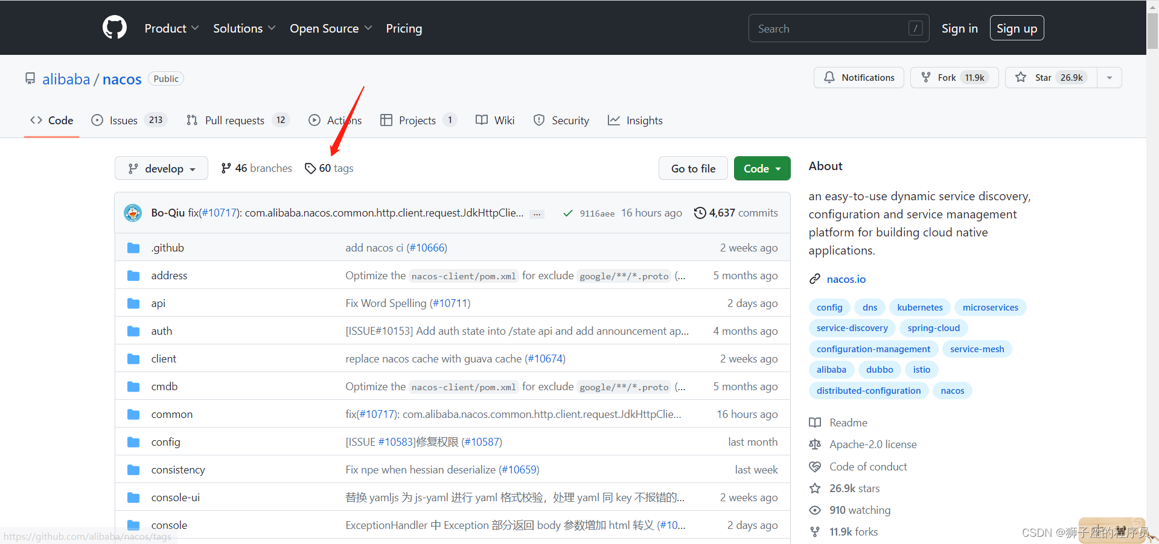Focus the Search input field

(x=838, y=28)
